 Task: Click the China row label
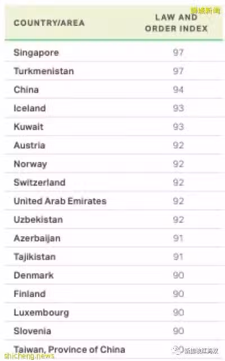click(x=26, y=89)
